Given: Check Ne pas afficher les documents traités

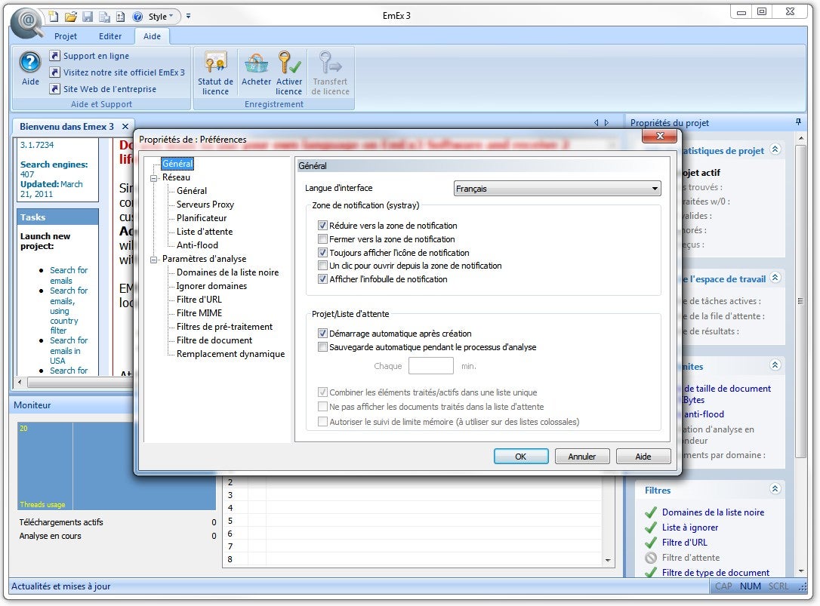Looking at the screenshot, I should click(x=322, y=406).
